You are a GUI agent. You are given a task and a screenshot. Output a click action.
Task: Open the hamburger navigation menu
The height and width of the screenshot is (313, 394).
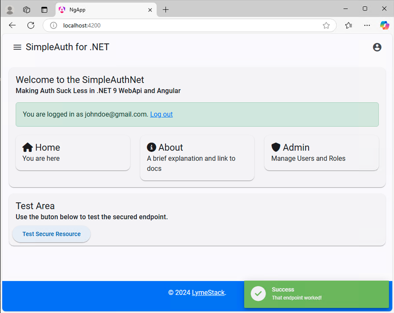(17, 47)
